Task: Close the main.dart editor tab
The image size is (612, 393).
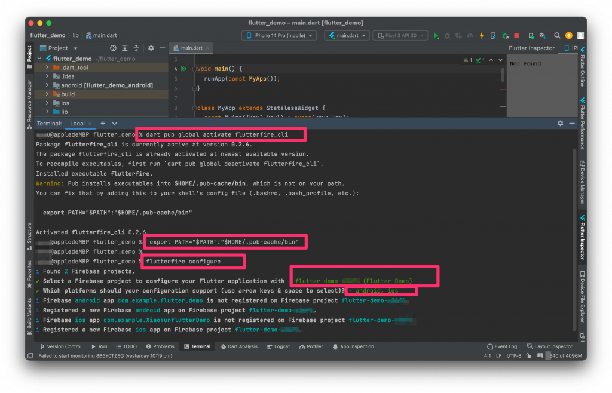Action: (207, 48)
